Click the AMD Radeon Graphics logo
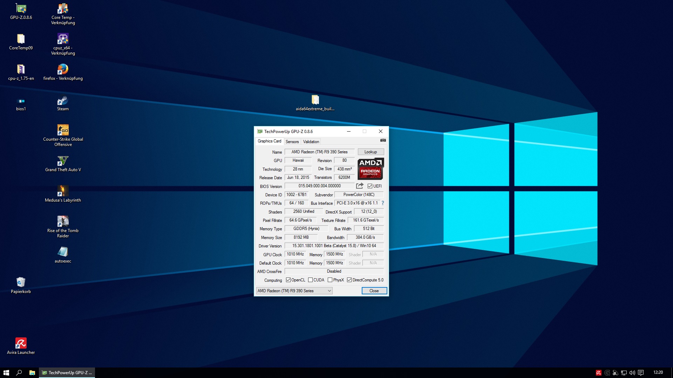 [371, 168]
